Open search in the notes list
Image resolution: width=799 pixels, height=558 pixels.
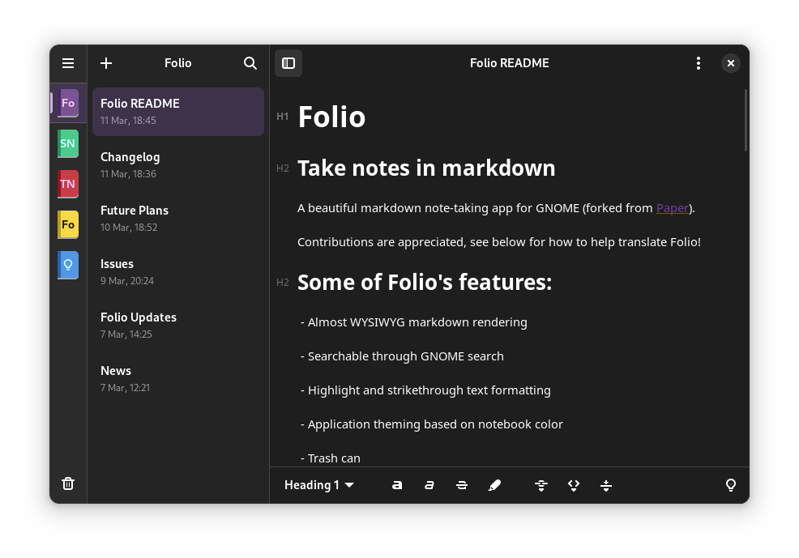coord(250,63)
